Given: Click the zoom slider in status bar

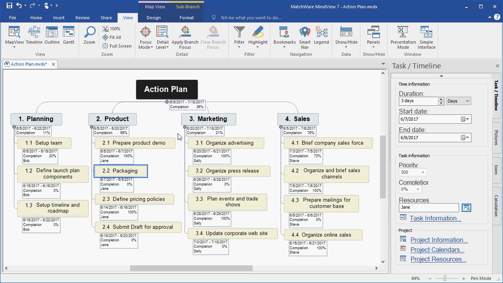Looking at the screenshot, I should [x=445, y=279].
